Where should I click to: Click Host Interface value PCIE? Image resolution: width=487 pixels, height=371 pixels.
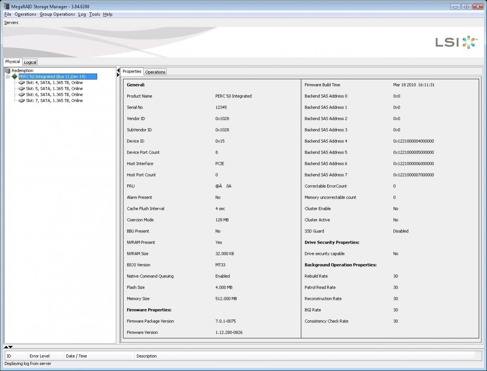click(x=220, y=164)
